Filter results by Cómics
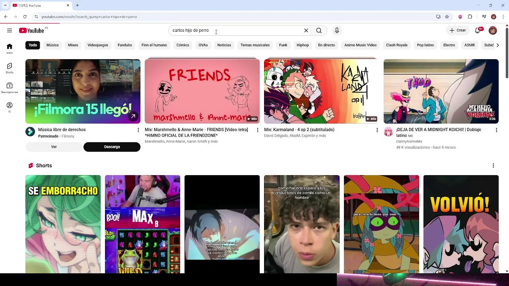Viewport: 509px width, 286px height. pos(183,45)
